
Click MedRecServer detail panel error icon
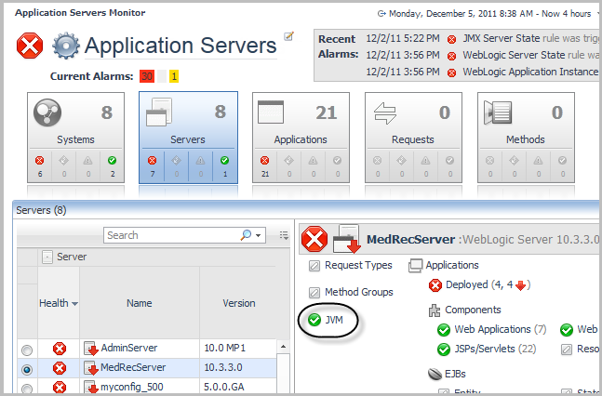[x=314, y=240]
